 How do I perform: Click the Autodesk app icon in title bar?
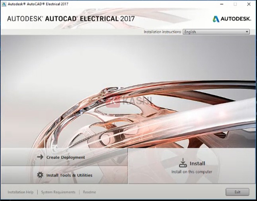tap(4, 4)
